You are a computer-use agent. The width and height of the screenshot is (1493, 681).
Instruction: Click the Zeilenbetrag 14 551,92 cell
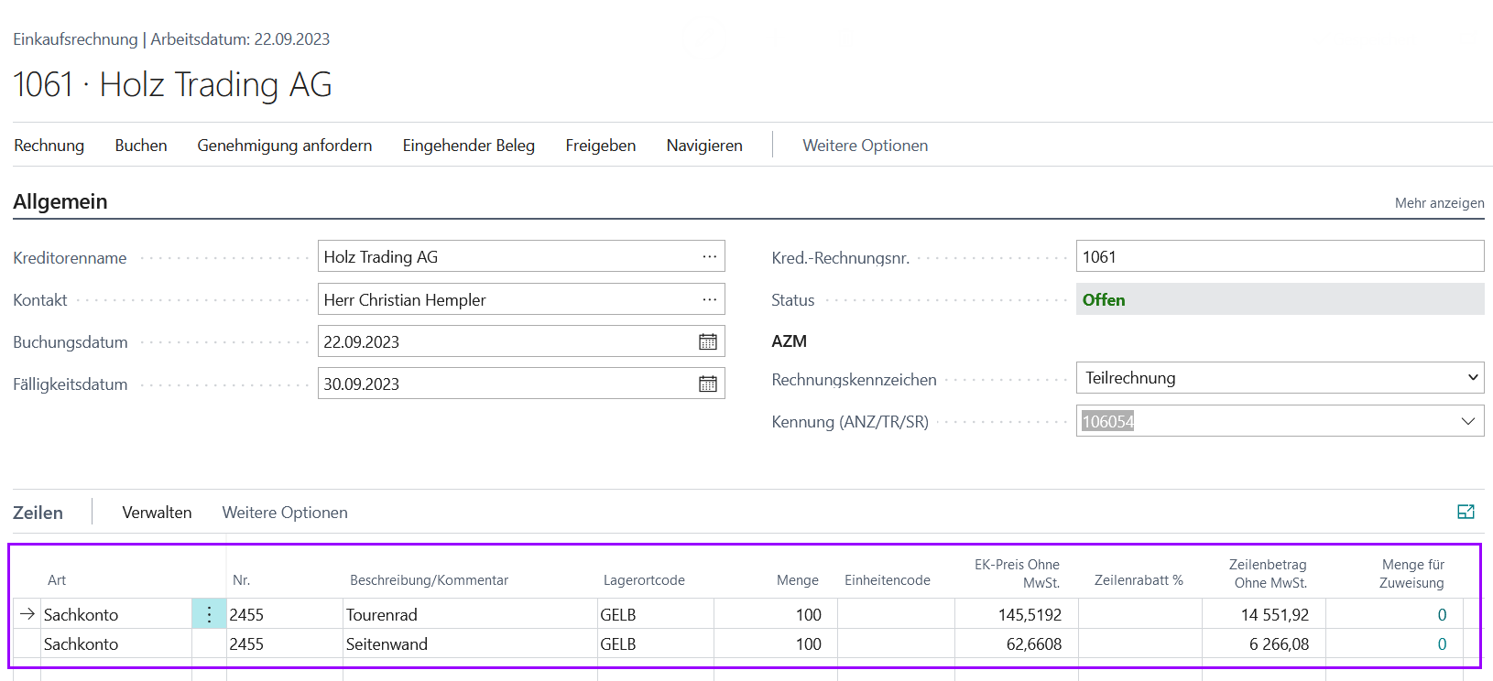[1264, 614]
